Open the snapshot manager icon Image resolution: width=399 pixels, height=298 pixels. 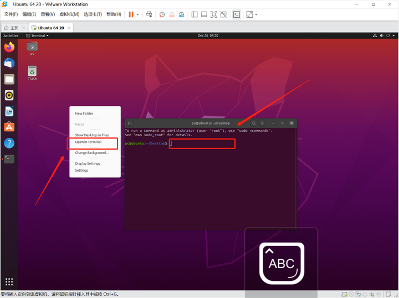(181, 14)
